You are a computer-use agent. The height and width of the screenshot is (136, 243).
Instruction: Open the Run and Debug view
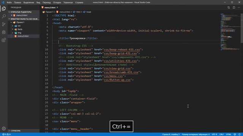[4, 32]
